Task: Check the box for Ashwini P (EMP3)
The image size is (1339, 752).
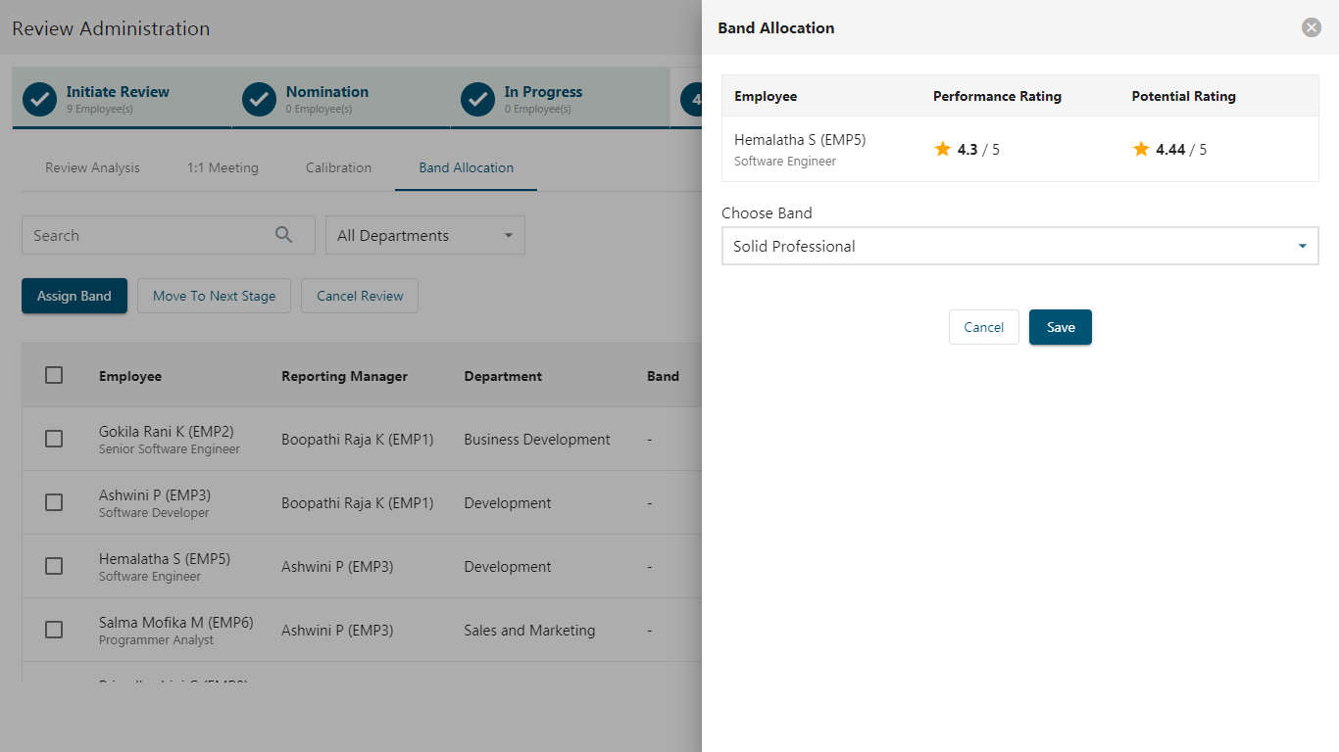Action: click(x=54, y=502)
